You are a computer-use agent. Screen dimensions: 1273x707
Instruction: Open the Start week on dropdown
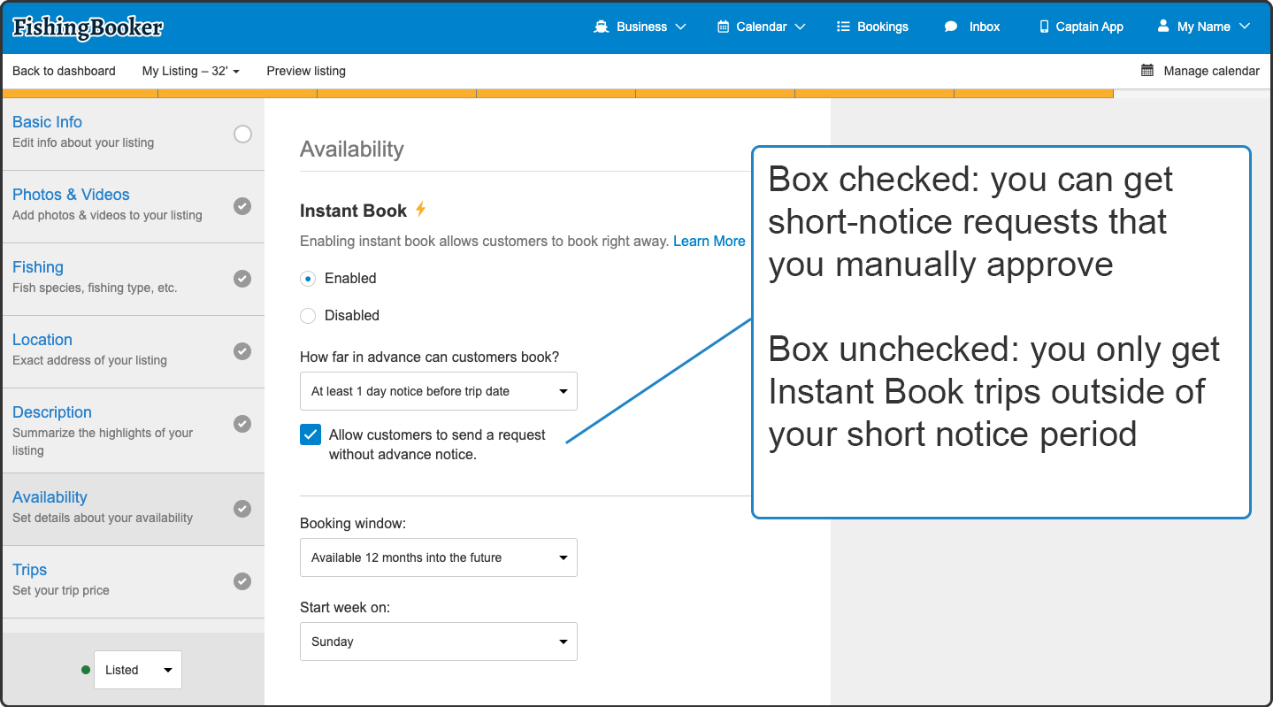(x=438, y=642)
